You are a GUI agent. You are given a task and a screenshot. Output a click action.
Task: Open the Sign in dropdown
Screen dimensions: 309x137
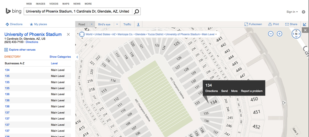pyautogui.click(x=292, y=12)
